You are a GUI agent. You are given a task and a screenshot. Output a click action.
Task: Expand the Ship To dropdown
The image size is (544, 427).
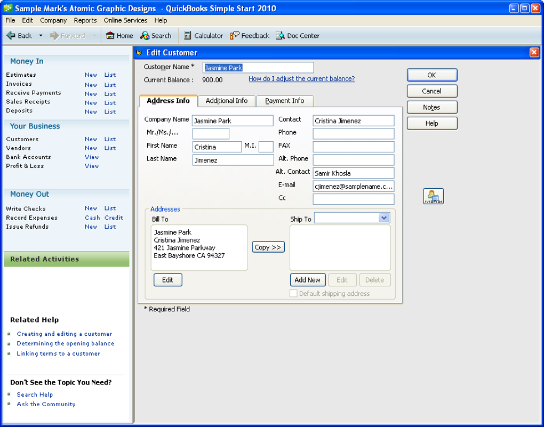(x=383, y=218)
